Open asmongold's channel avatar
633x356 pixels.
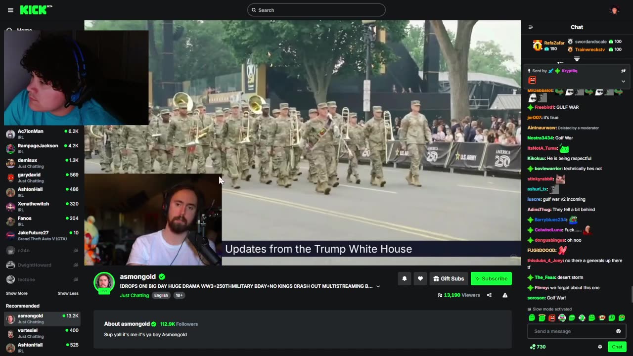(104, 283)
